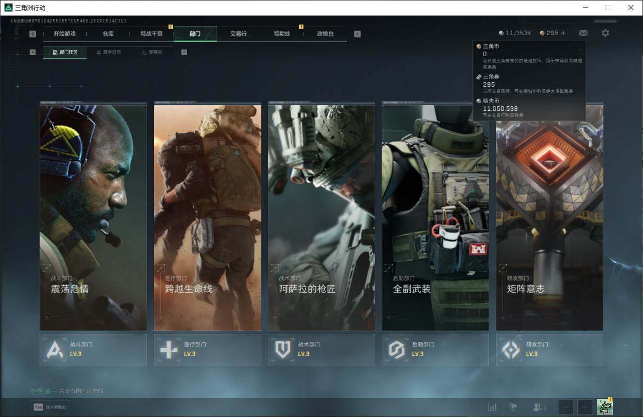
Task: Click the 战斗部门 emblem icon
Action: (x=55, y=349)
